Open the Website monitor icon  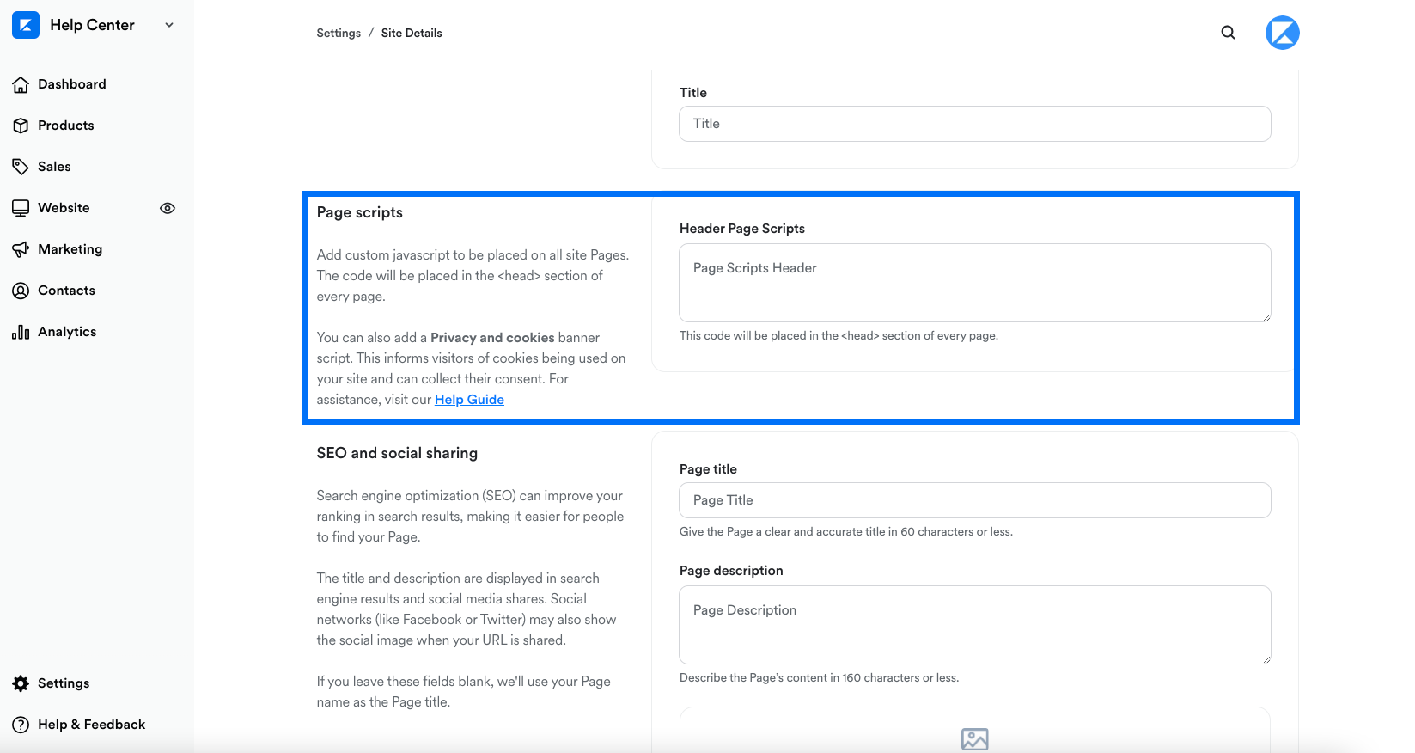click(21, 208)
